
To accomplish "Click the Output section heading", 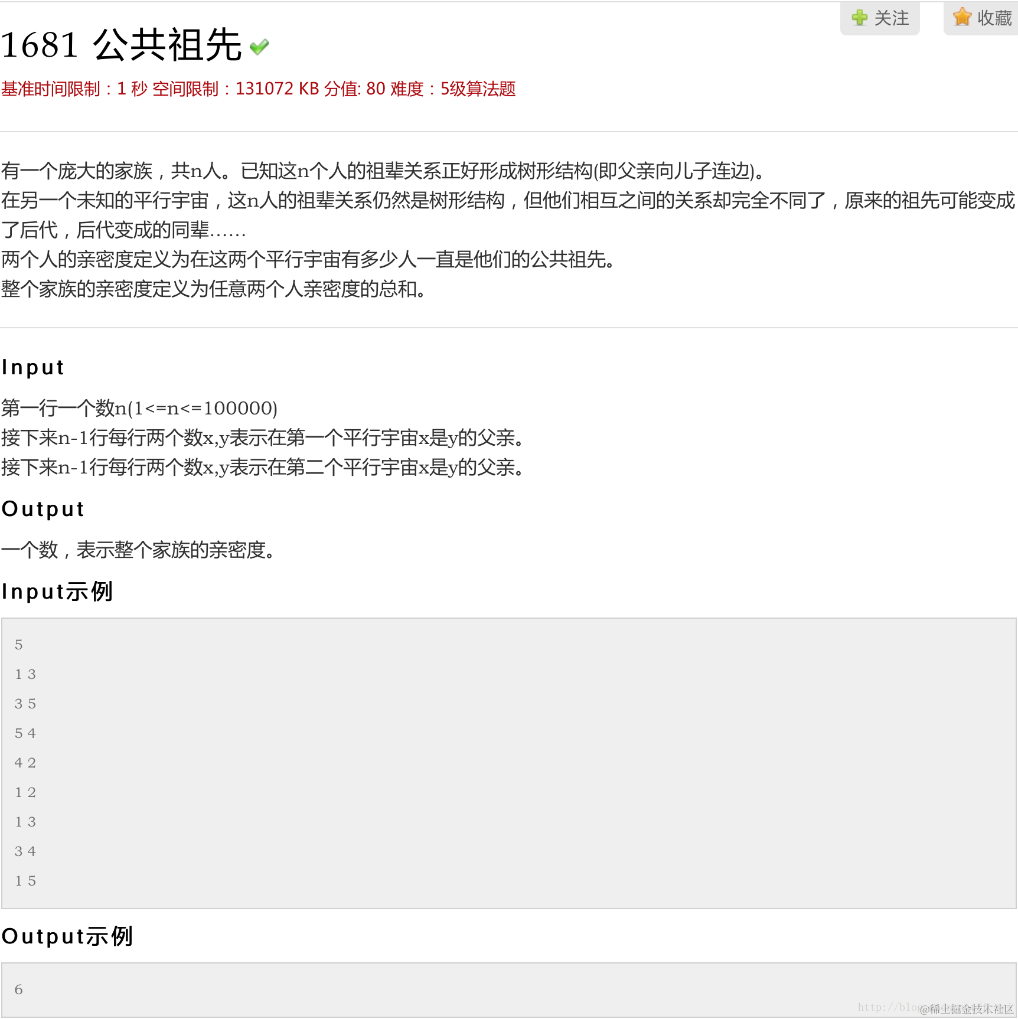I will point(43,509).
